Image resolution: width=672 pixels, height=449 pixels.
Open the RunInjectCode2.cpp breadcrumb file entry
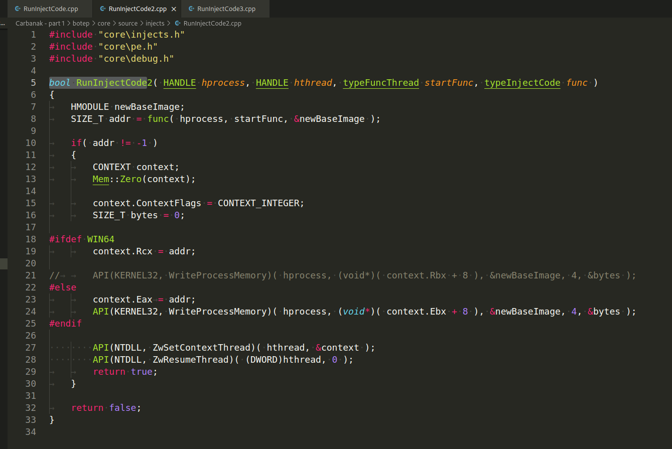pos(212,23)
